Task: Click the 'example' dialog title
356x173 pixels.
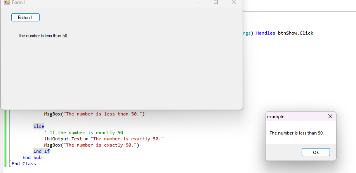Action: 276,117
